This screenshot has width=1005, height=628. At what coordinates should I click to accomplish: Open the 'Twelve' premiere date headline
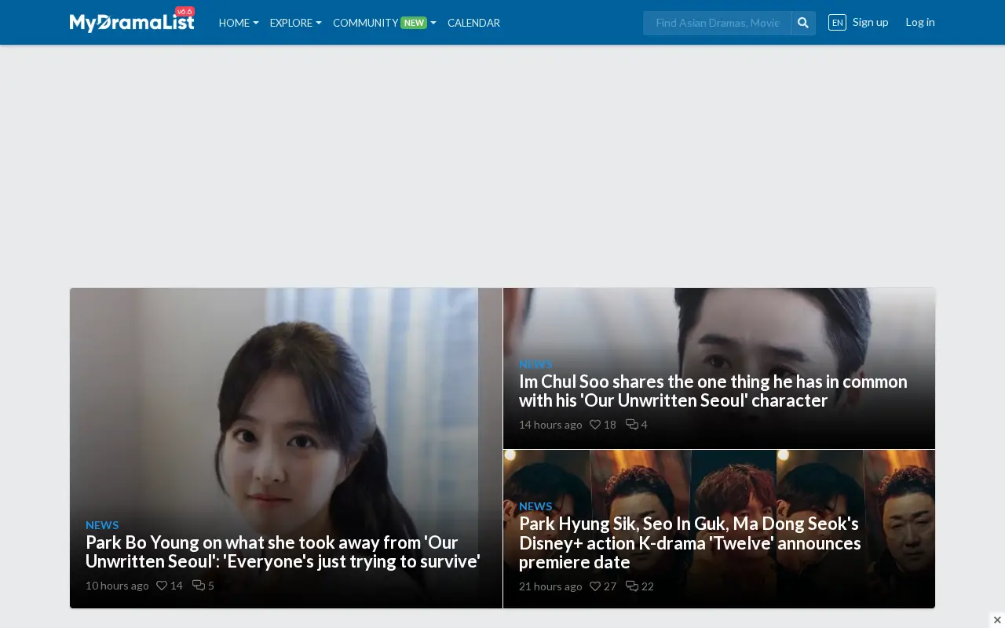(x=690, y=543)
